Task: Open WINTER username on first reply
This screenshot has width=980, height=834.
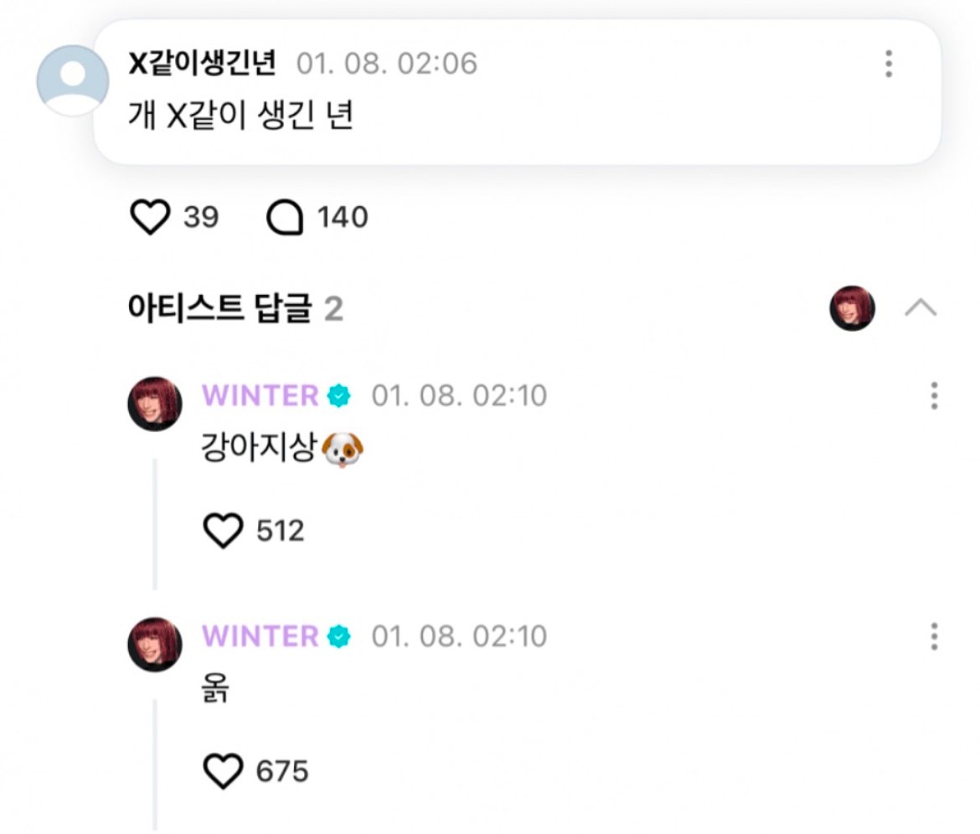Action: click(260, 395)
